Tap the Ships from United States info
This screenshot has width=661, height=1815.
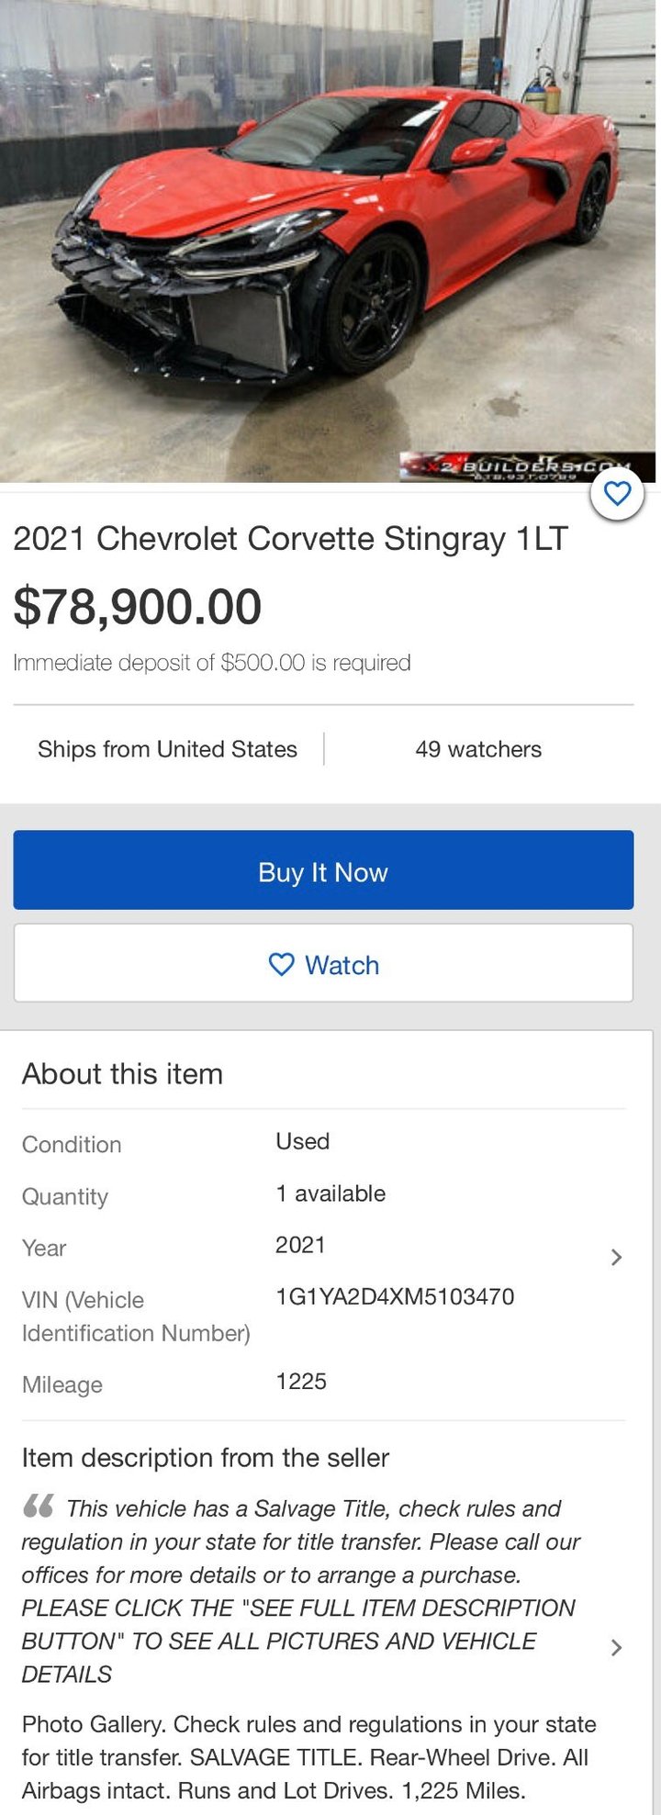tap(167, 749)
